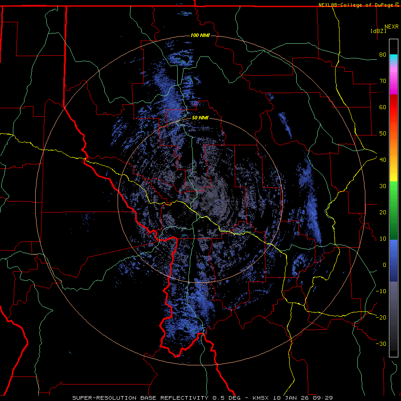Click the 30 dBZ scale value
Screen dimensions: 401x401
click(383, 186)
